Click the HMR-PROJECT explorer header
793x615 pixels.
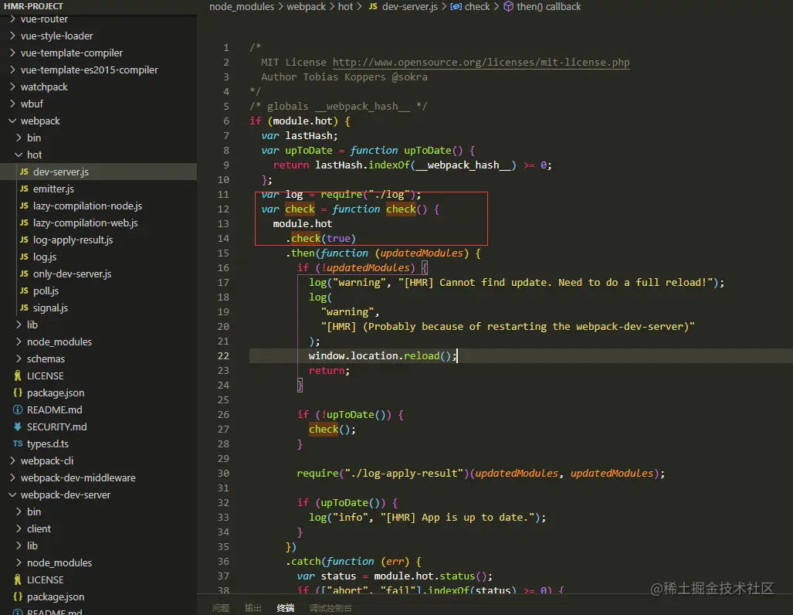(x=33, y=6)
